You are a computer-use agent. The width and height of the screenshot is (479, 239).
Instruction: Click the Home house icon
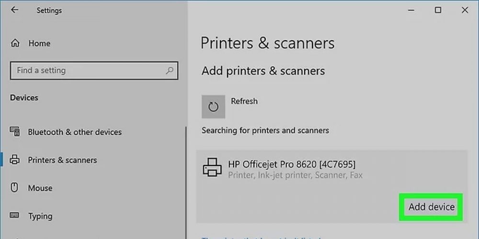click(x=15, y=43)
